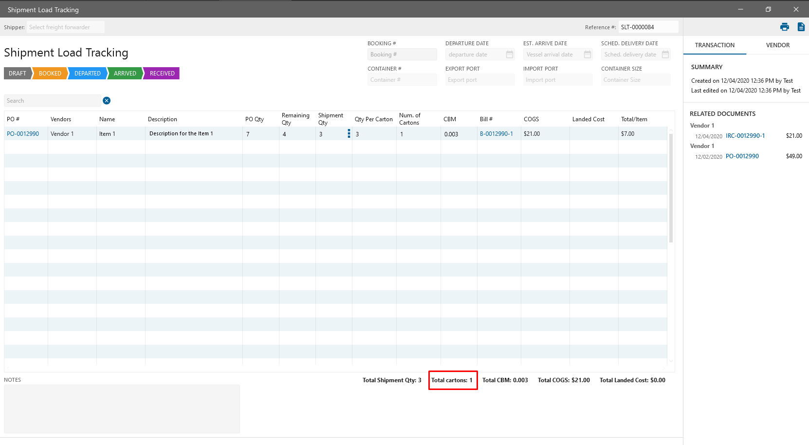Open the vessel arrival date calendar
The width and height of the screenshot is (809, 445).
pos(587,55)
